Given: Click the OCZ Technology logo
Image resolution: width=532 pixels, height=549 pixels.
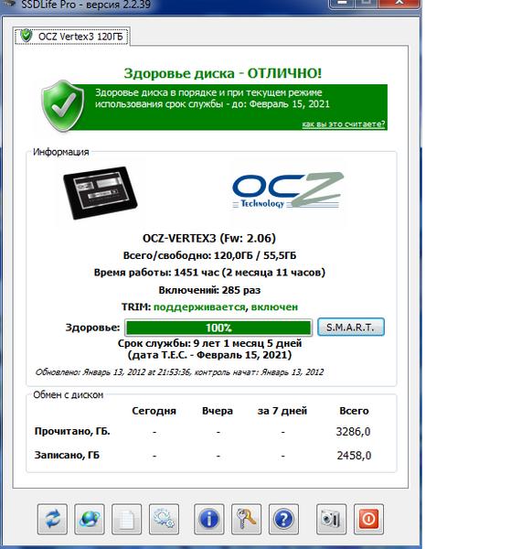Looking at the screenshot, I should pos(288,190).
